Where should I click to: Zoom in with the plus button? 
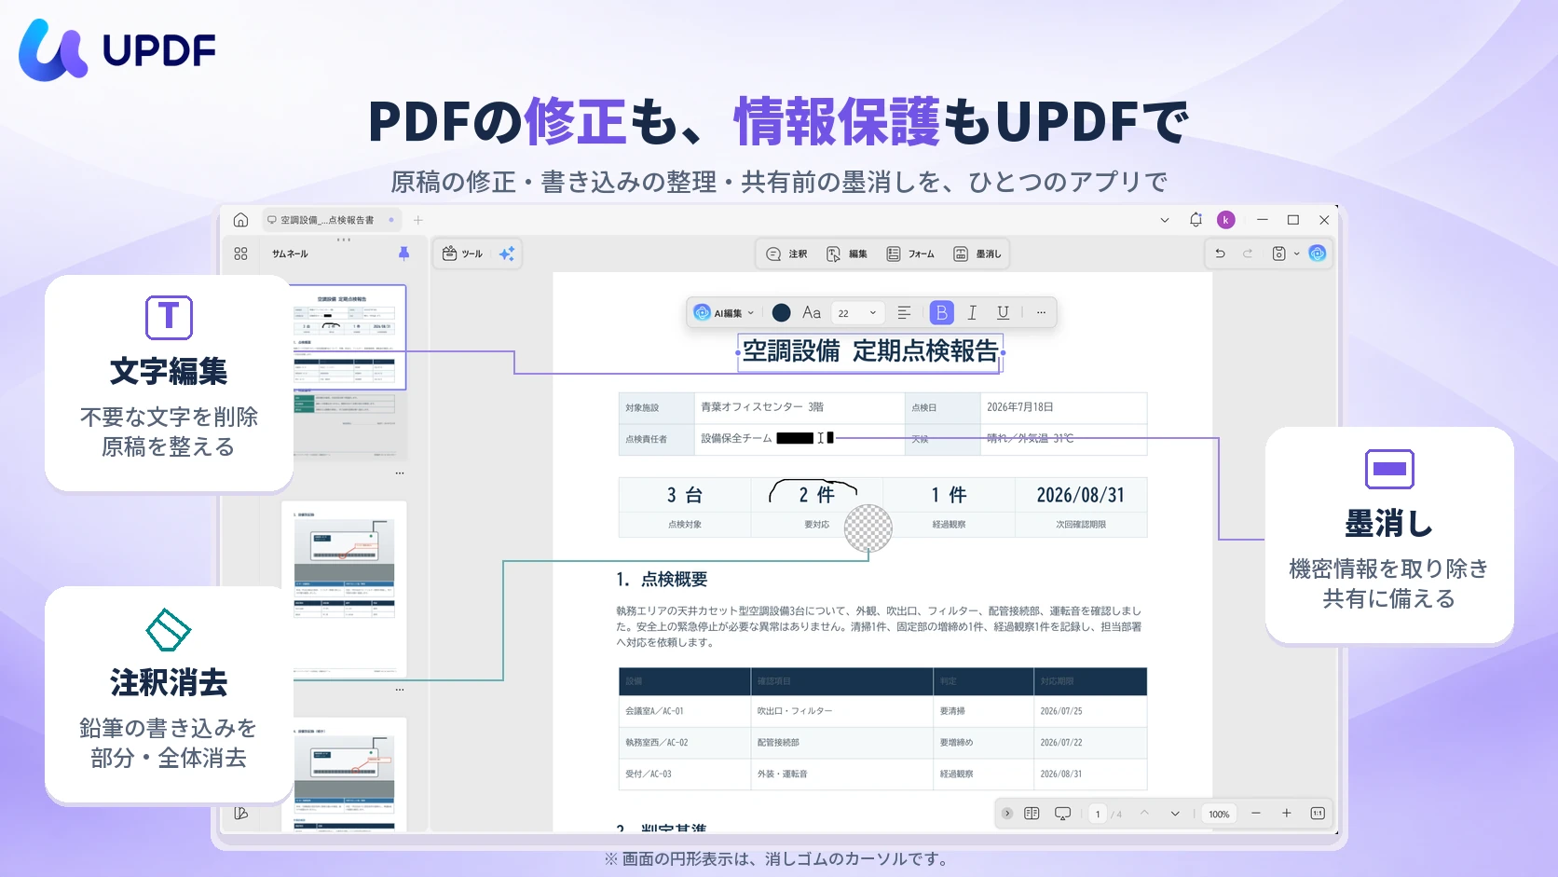tap(1287, 814)
